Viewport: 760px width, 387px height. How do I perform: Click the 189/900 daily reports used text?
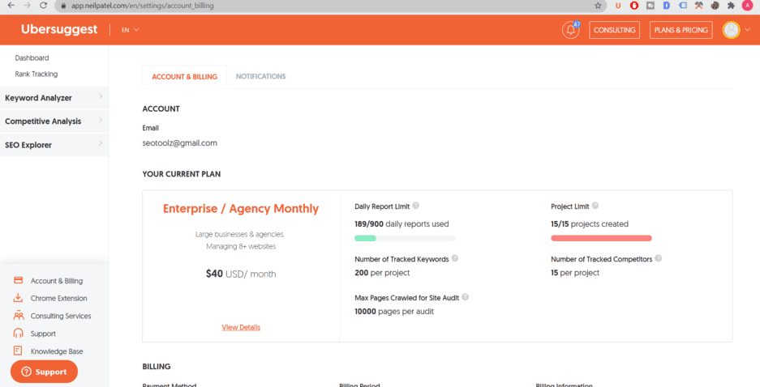coord(401,224)
